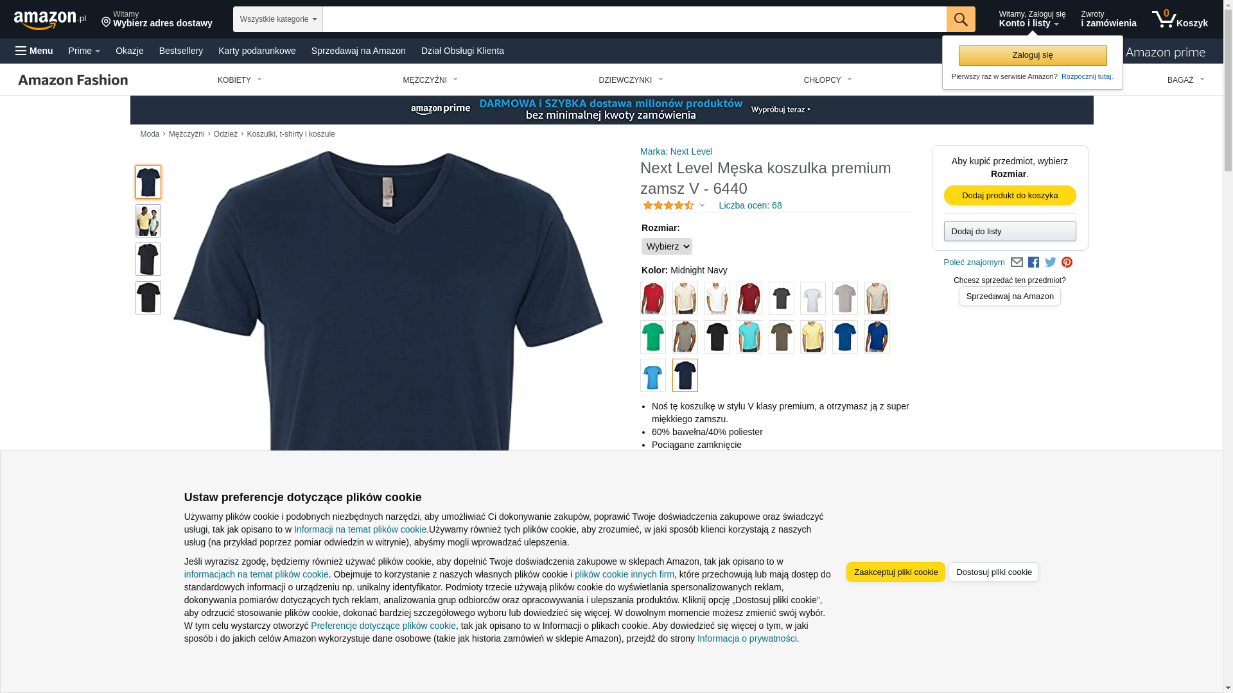Image resolution: width=1233 pixels, height=693 pixels.
Task: Open the Rozmiar size dropdown
Action: pos(667,246)
